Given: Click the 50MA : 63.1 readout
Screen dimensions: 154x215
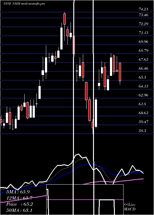Looking at the screenshot, I should [19, 210].
